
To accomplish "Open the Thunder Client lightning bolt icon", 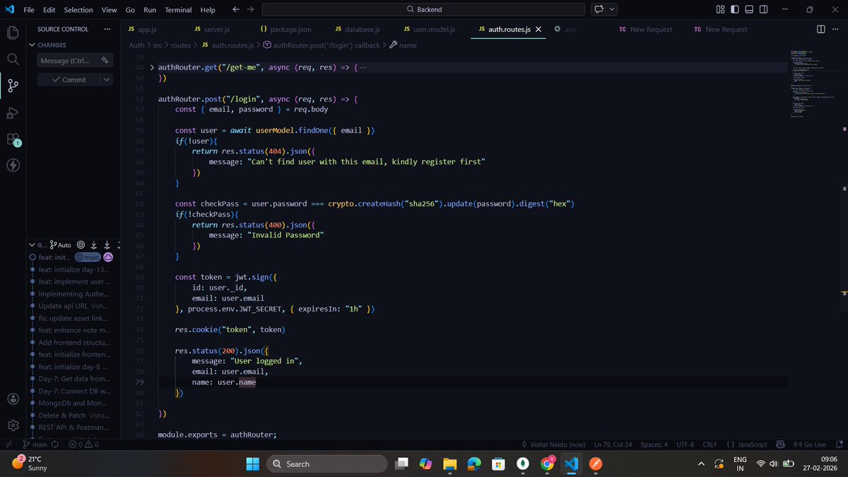I will (13, 165).
